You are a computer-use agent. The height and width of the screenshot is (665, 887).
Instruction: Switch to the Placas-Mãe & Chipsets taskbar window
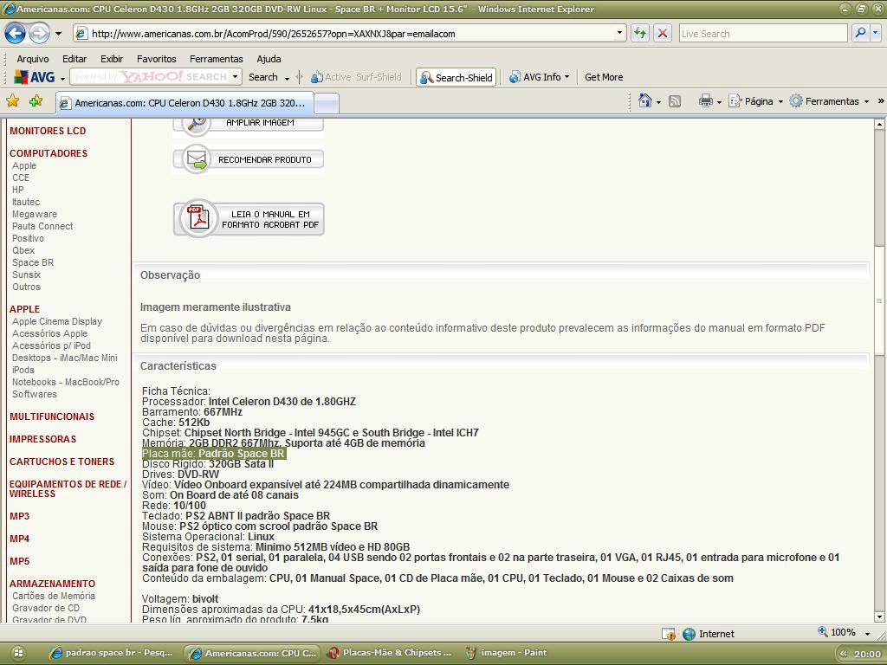click(391, 653)
